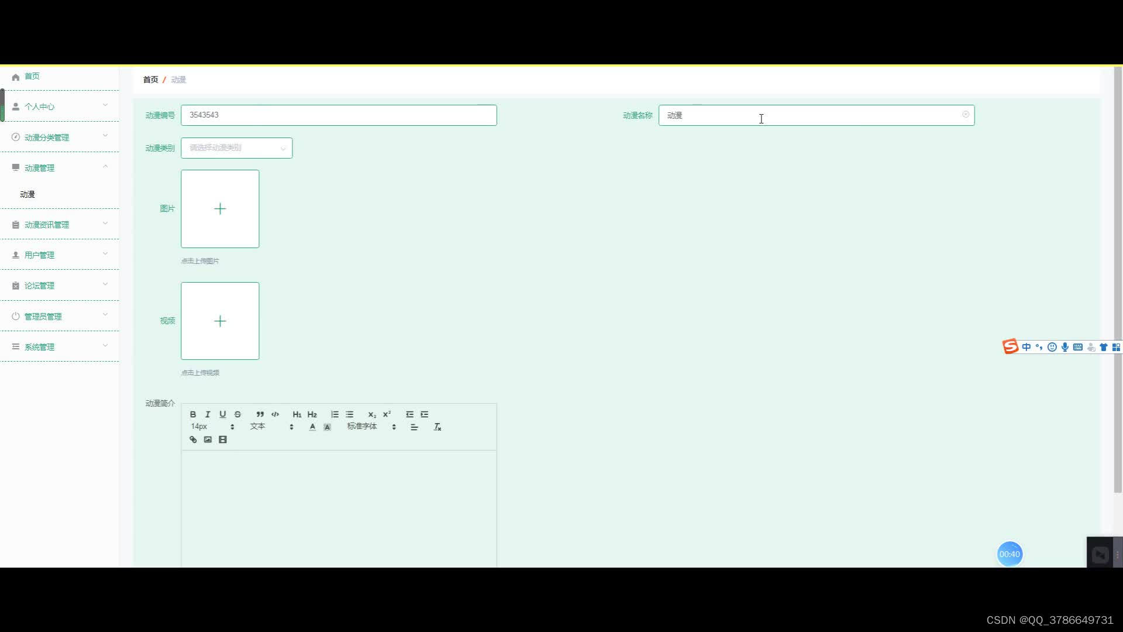Create an ordered numbered list

335,414
